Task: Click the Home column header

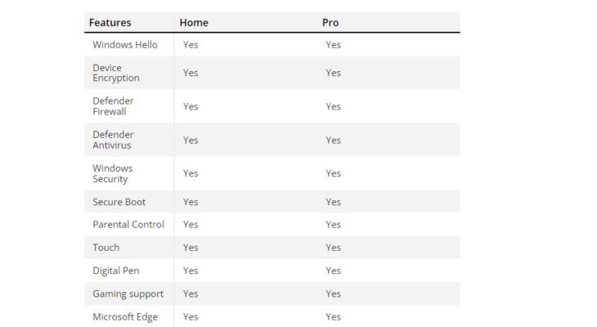Action: [x=194, y=23]
